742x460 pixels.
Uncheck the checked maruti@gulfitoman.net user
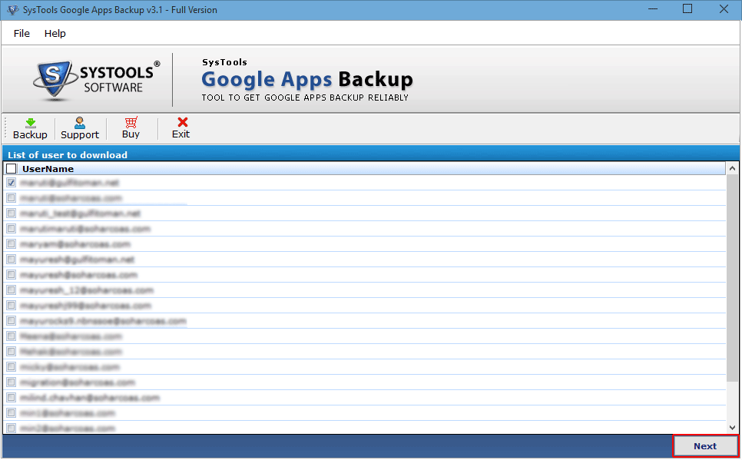tap(12, 183)
